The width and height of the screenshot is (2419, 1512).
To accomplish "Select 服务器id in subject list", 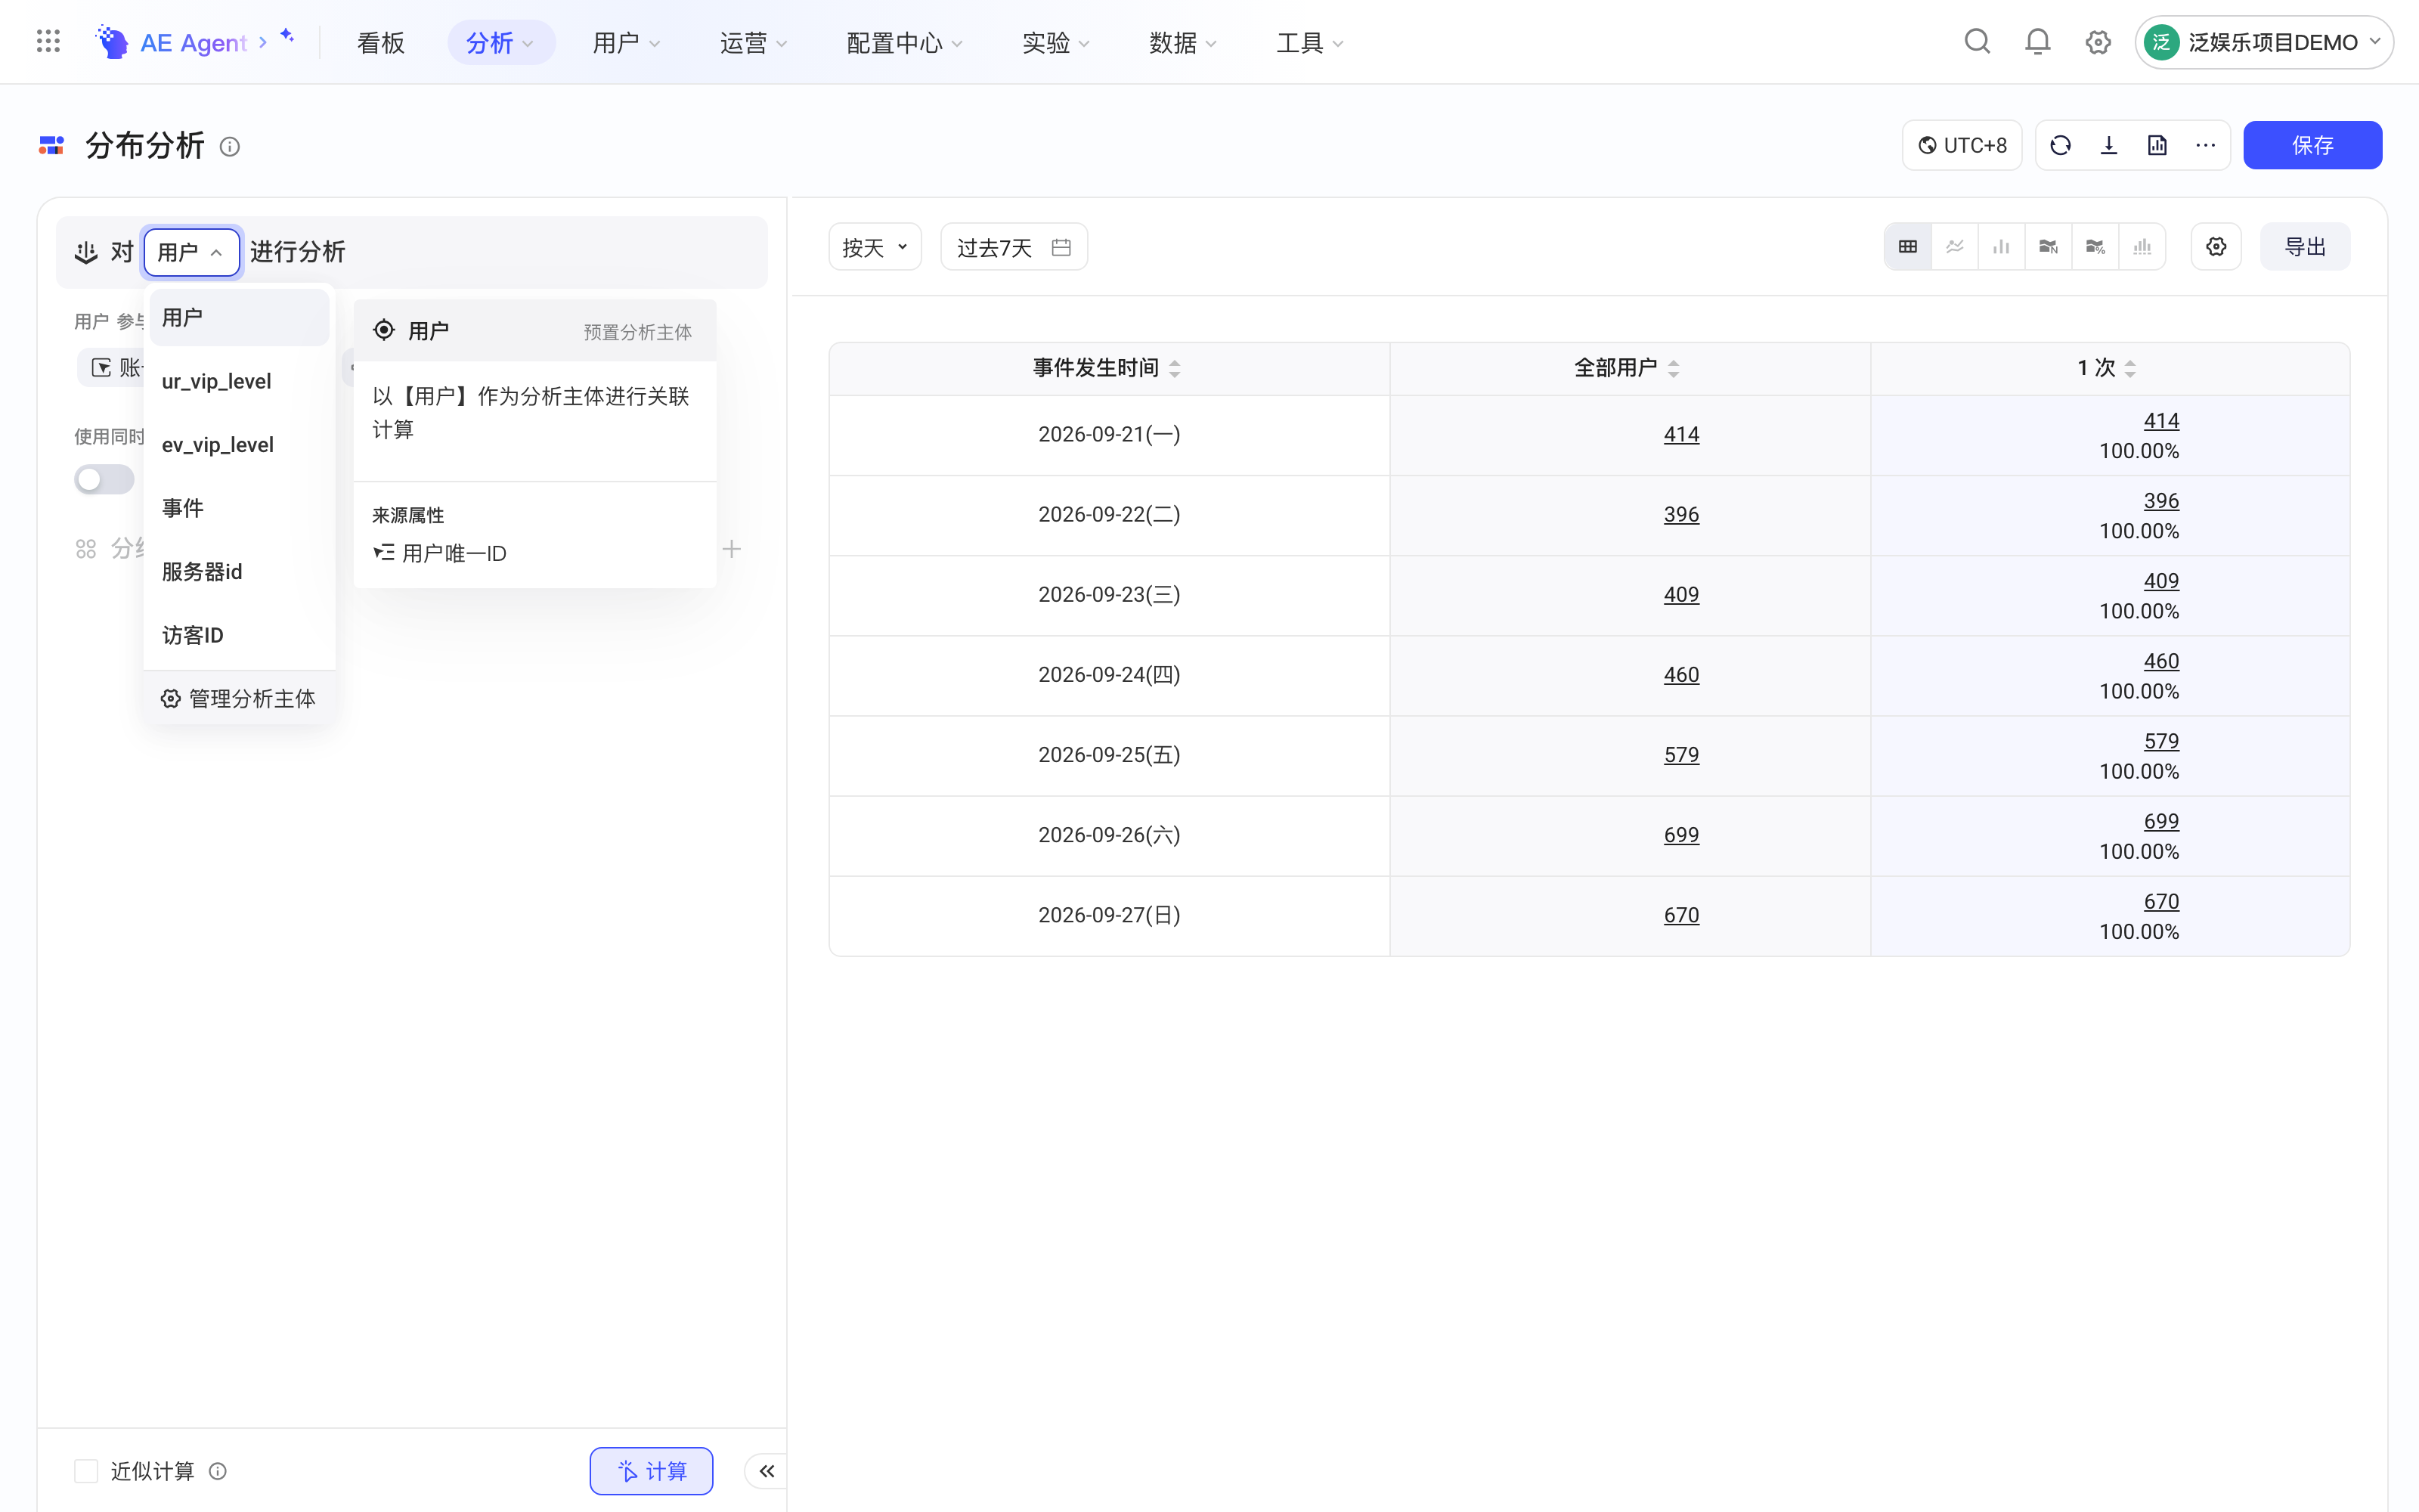I will [239, 572].
